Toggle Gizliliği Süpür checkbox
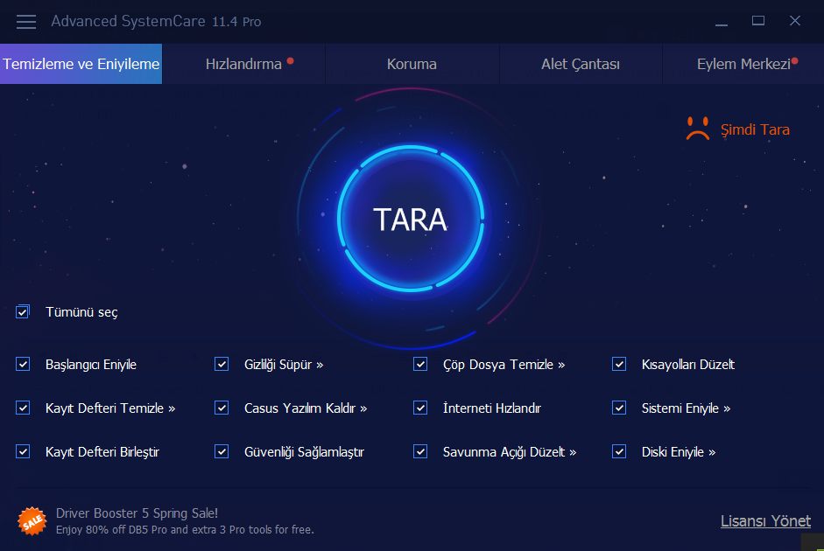The image size is (824, 551). click(222, 364)
